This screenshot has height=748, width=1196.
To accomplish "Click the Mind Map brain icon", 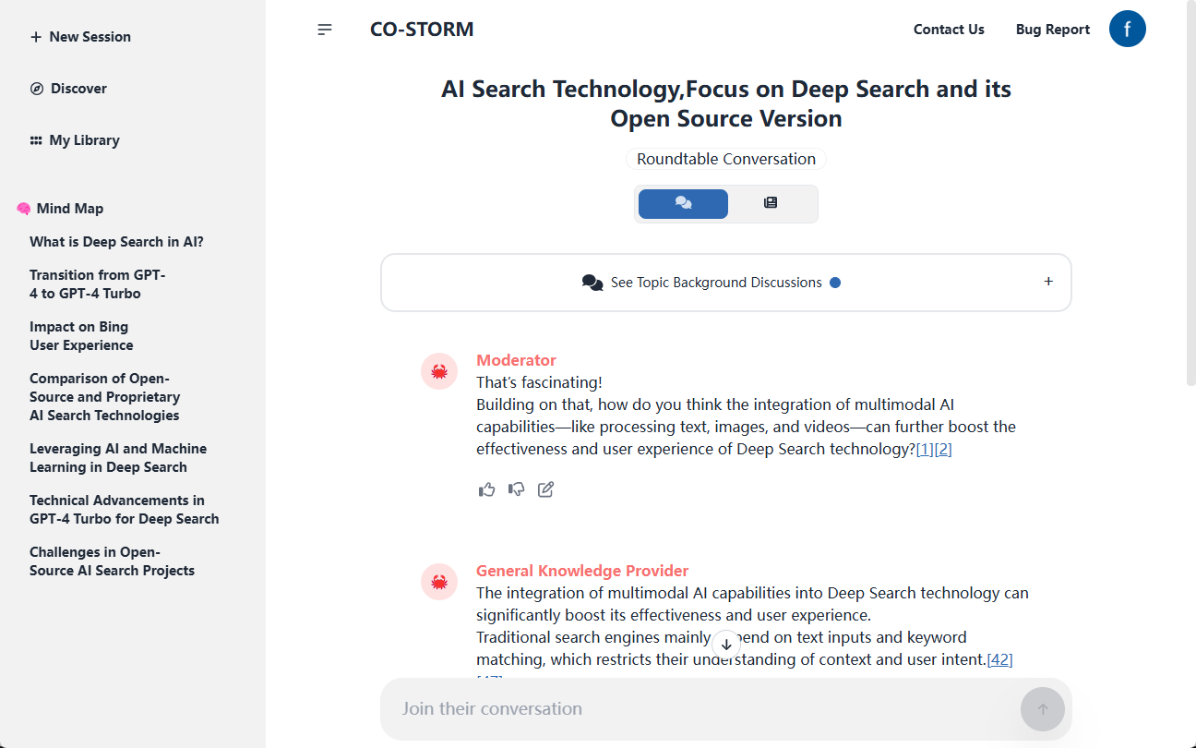I will click(x=24, y=209).
